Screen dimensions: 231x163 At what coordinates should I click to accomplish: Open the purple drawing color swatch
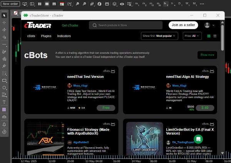[4, 110]
